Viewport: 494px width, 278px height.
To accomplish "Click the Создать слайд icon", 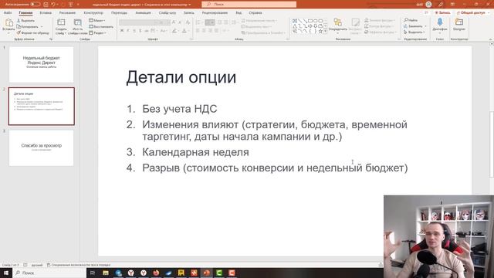I will [61, 22].
